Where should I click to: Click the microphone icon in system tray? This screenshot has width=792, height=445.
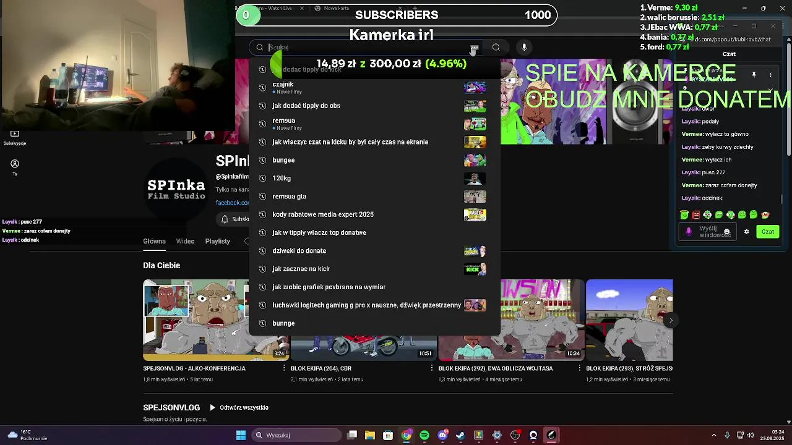(x=727, y=435)
